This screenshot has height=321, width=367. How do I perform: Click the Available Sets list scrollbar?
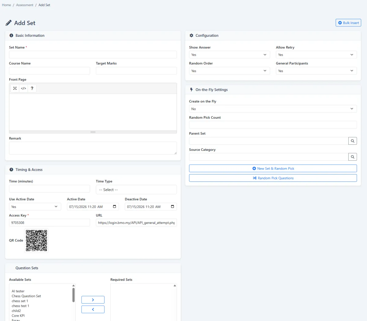pyautogui.click(x=73, y=295)
